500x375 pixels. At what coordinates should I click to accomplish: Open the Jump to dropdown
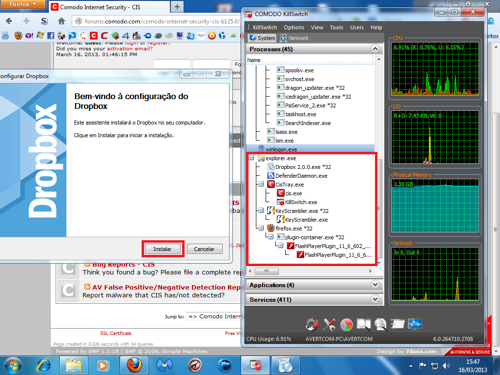pos(214,316)
